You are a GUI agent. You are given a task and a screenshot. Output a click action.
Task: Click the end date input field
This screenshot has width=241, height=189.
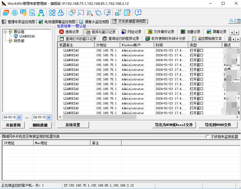pyautogui.click(x=39, y=117)
